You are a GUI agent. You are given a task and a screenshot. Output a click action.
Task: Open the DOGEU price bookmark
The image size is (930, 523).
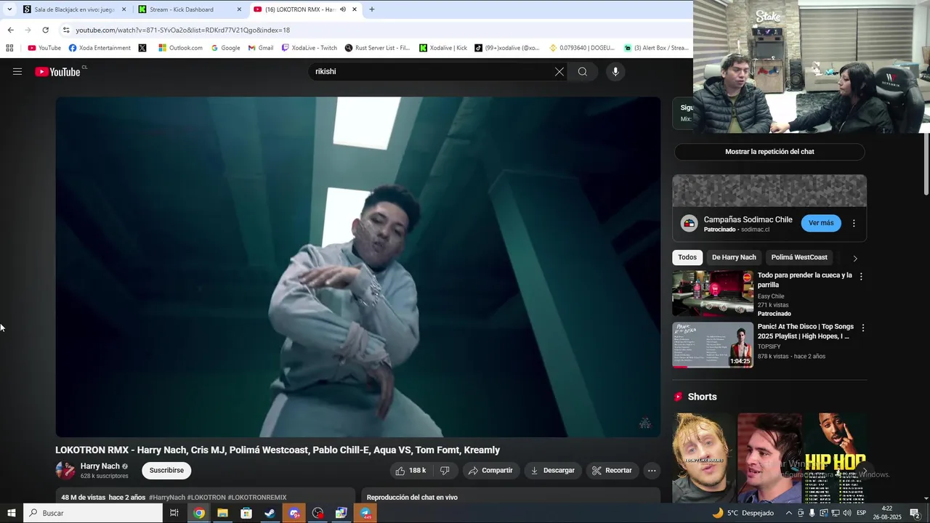point(582,48)
